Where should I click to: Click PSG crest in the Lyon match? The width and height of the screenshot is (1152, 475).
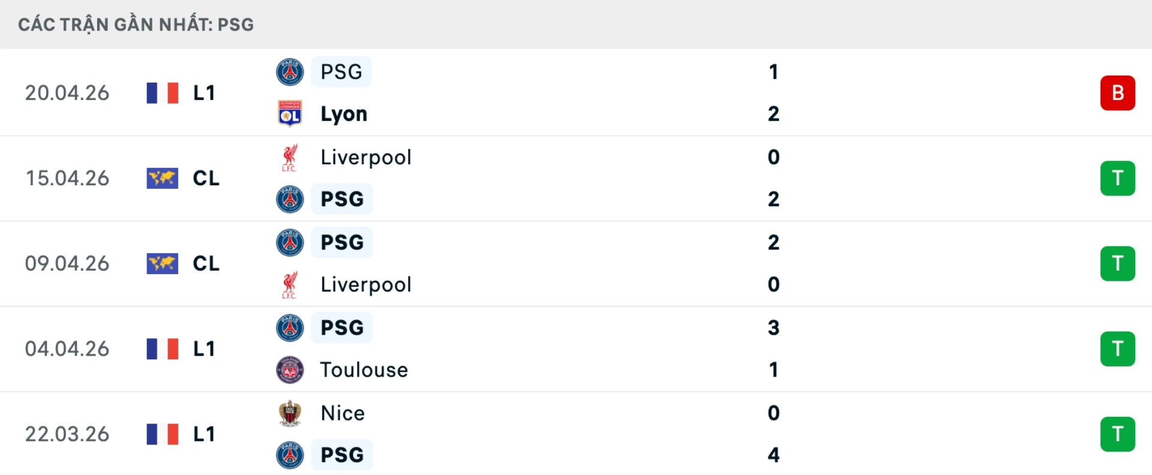pyautogui.click(x=290, y=72)
